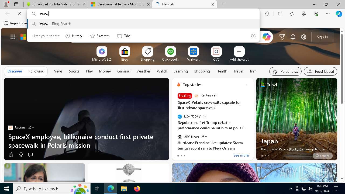Open the Ebay shortcut tile
Image resolution: width=345 pixels, height=194 pixels.
pos(125,54)
